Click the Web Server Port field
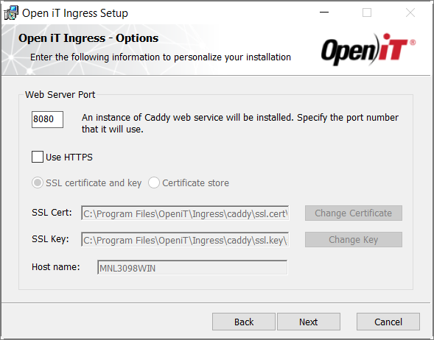 tap(47, 119)
